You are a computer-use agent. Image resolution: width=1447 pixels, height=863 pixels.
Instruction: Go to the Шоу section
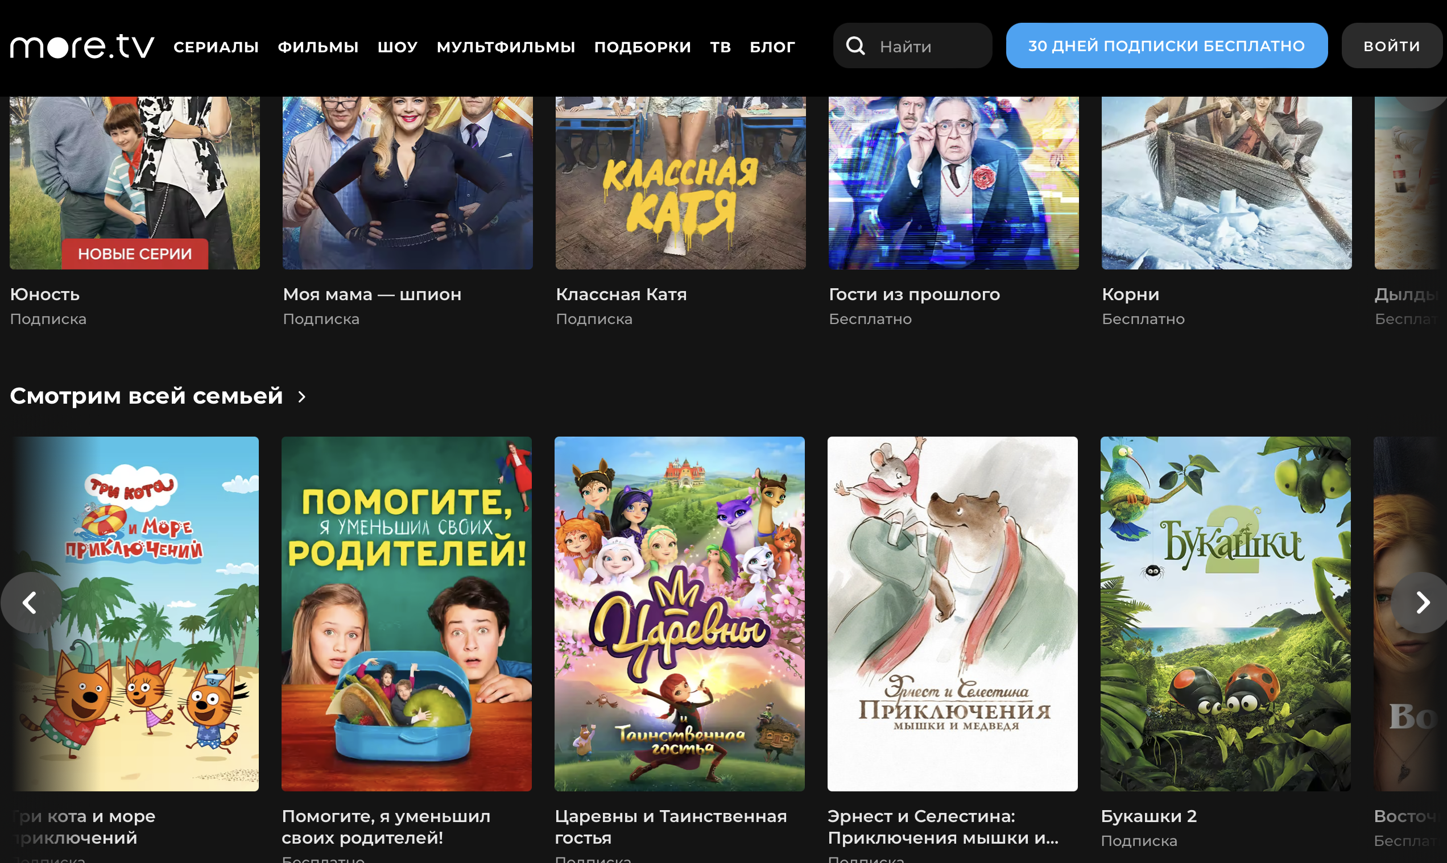pyautogui.click(x=398, y=47)
